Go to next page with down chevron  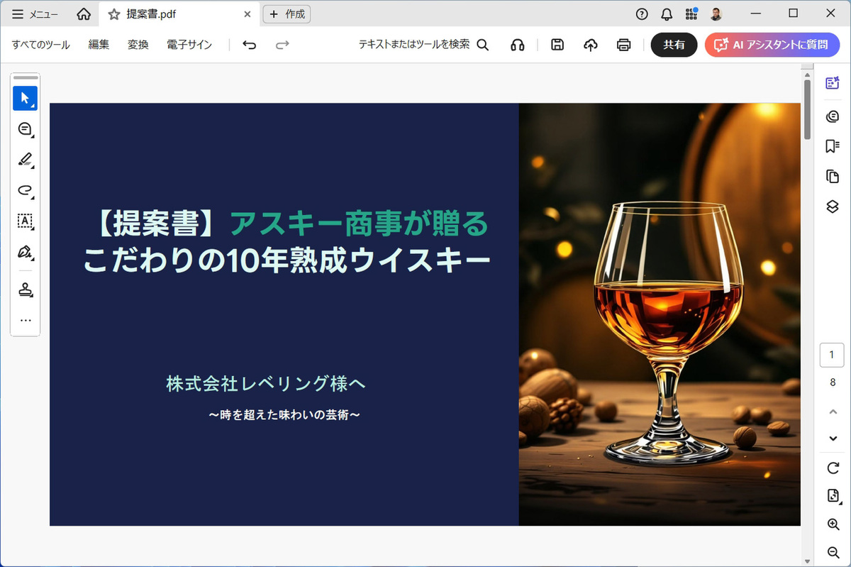(x=833, y=439)
